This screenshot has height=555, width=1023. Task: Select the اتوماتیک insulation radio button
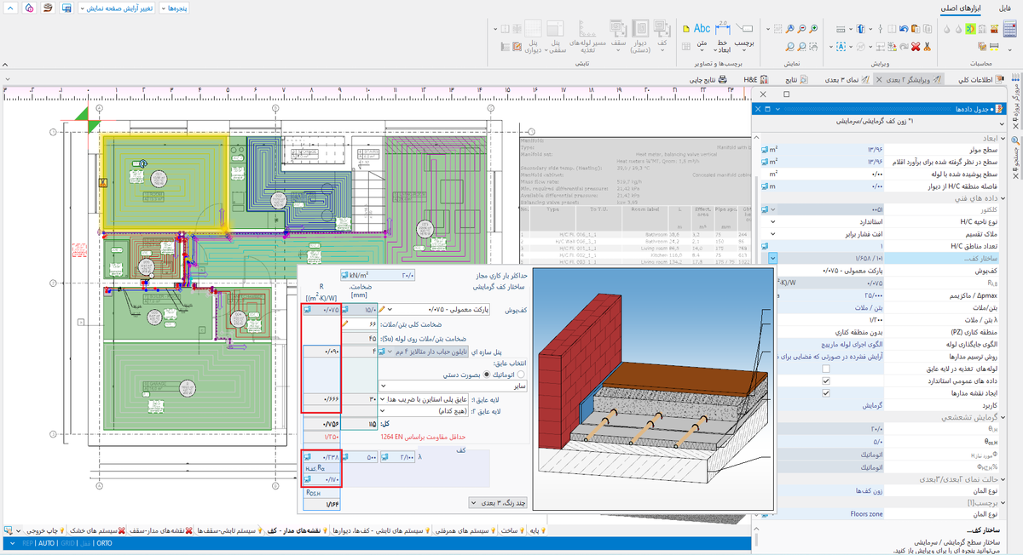click(x=521, y=373)
